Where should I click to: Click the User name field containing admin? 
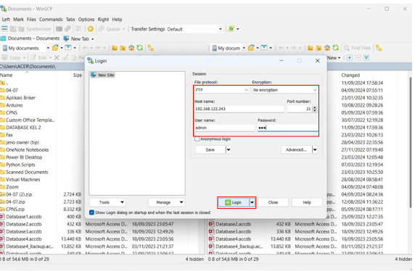[224, 128]
